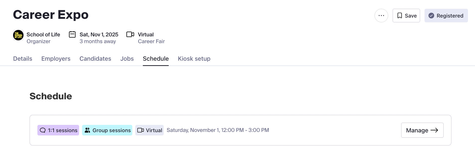Image resolution: width=475 pixels, height=159 pixels.
Task: Select the School of Life organizer logo
Action: [18, 35]
